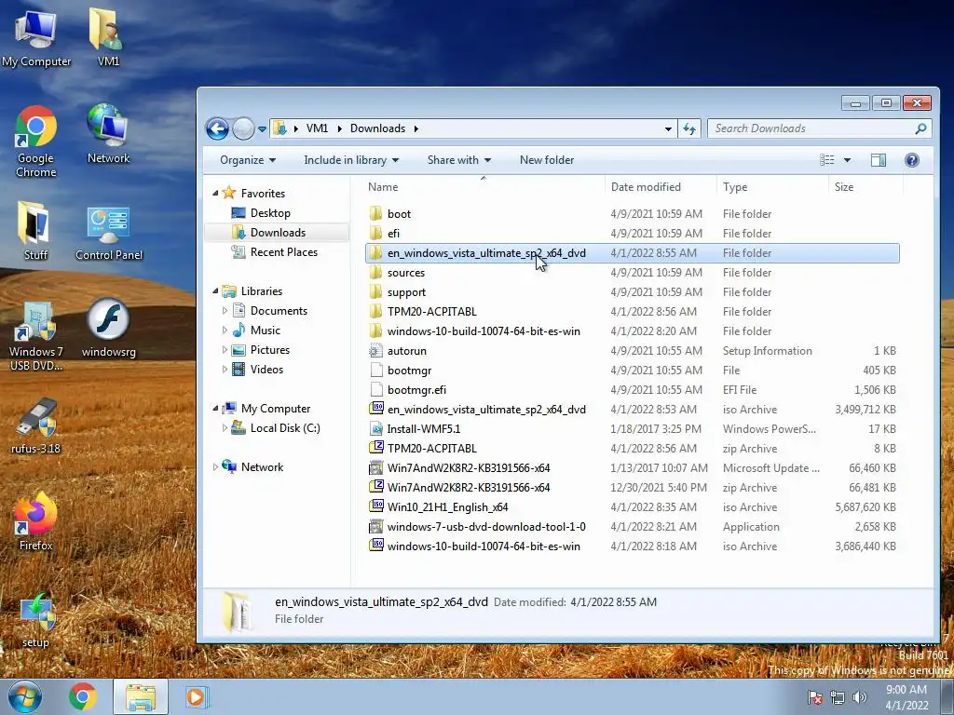
Task: Launch Google Chrome from desktop
Action: (36, 142)
